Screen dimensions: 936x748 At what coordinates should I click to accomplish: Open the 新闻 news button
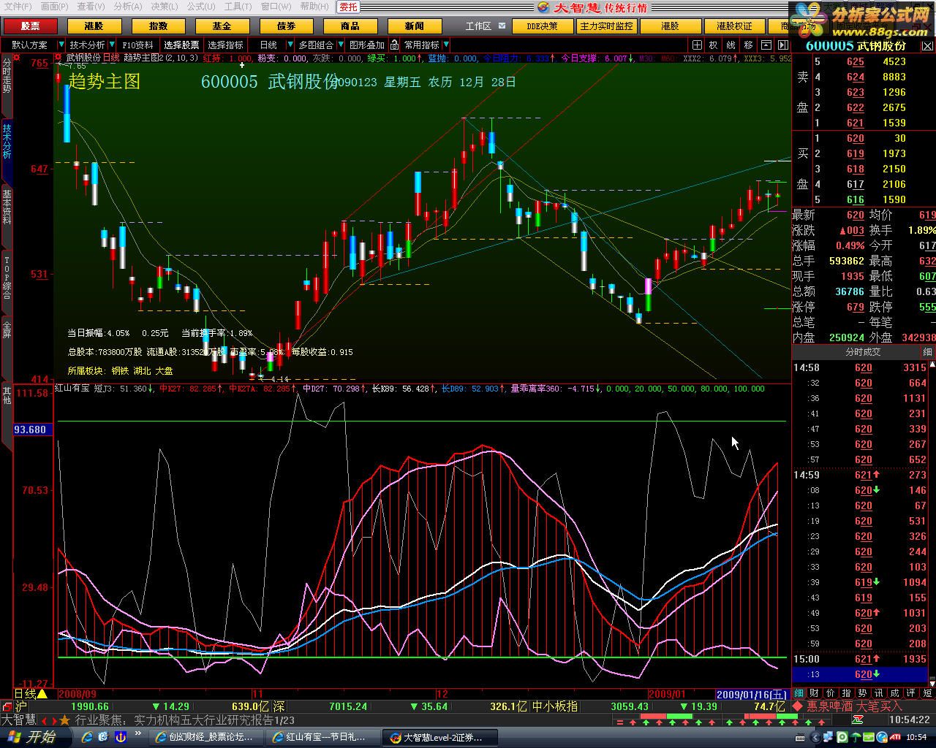pyautogui.click(x=414, y=26)
